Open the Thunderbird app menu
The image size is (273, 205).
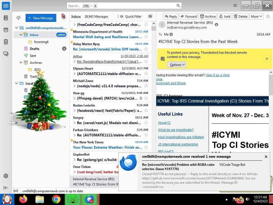click(x=235, y=6)
